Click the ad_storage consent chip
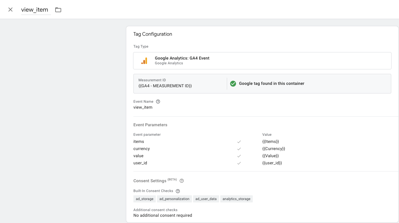The image size is (399, 223). (144, 199)
